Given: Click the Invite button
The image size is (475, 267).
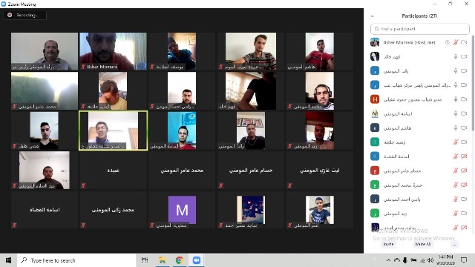Looking at the screenshot, I should (388, 244).
